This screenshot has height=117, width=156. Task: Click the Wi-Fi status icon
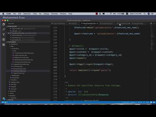coord(111,14)
